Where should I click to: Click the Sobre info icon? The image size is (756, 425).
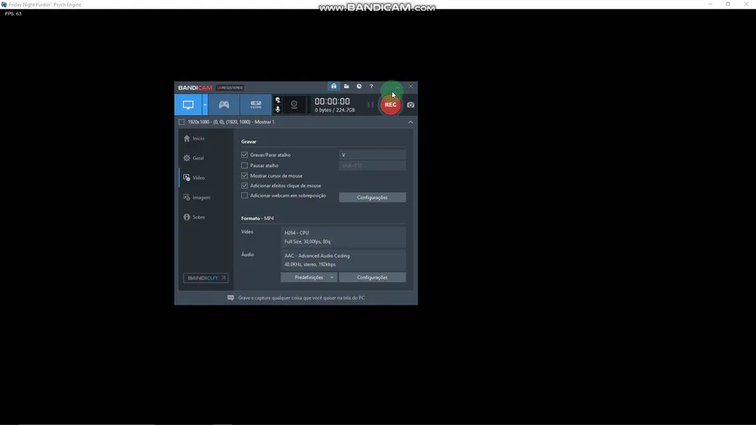(186, 218)
